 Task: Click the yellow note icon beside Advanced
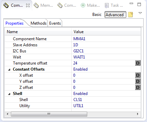coord(130,15)
